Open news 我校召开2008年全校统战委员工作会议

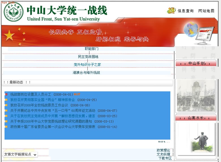click(x=39, y=105)
